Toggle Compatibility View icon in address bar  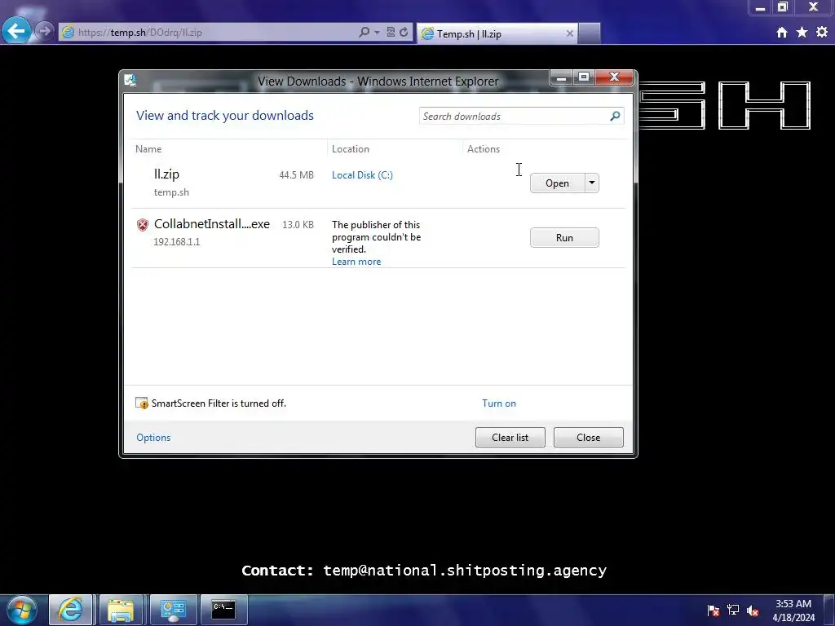click(391, 32)
